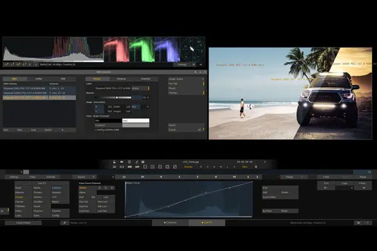Viewport: 377px width, 251px height.
Task: Select the Master curve channel
Action: point(88,188)
